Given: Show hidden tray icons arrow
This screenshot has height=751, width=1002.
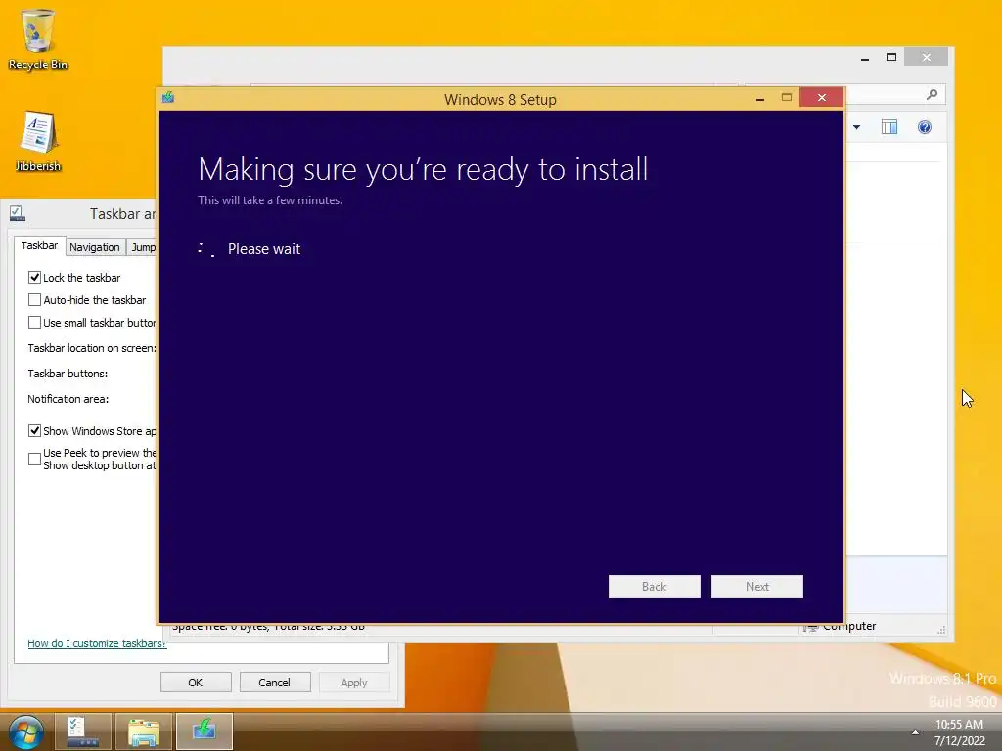Looking at the screenshot, I should pyautogui.click(x=915, y=732).
